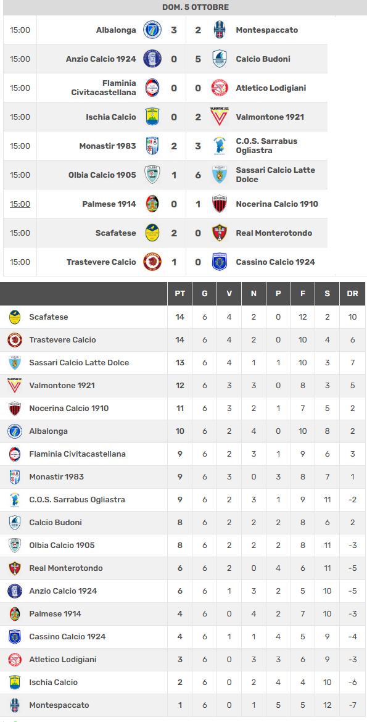
Task: Click Trastevere Calcio lion crest in standings
Action: (x=15, y=340)
